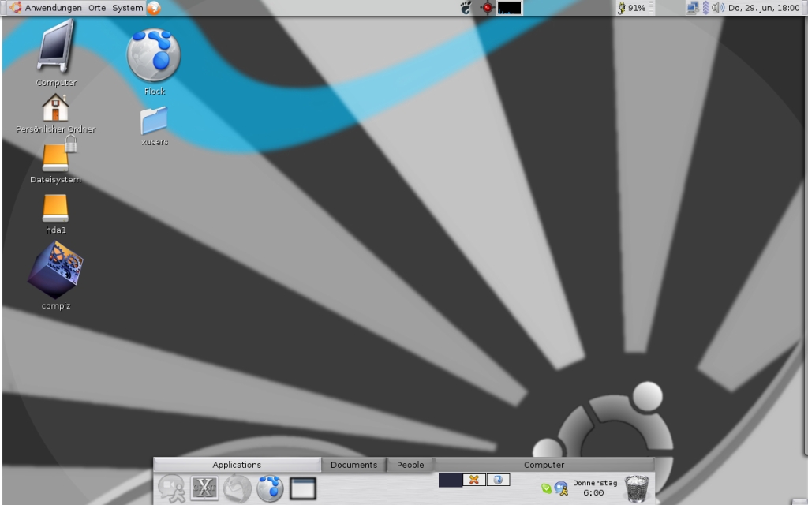Launch Firefox from the top panel
Image resolution: width=808 pixels, height=505 pixels.
(x=154, y=8)
